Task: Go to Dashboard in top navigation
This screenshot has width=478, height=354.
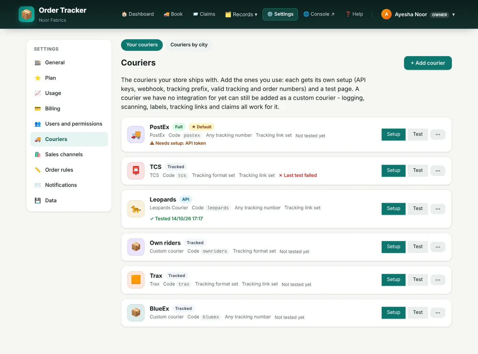Action: point(138,14)
